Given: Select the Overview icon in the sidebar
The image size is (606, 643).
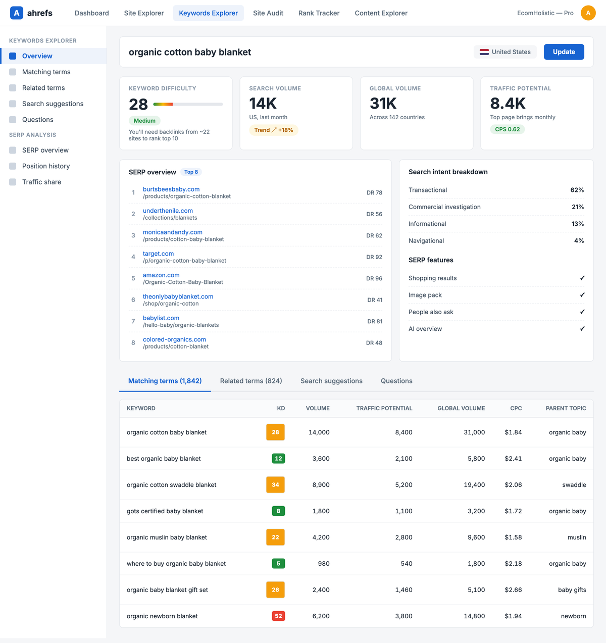Looking at the screenshot, I should tap(13, 56).
